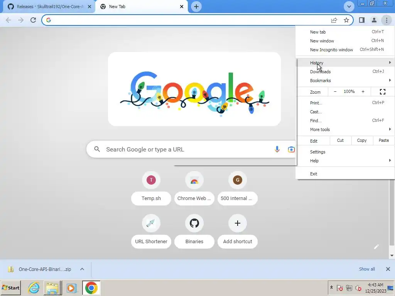The width and height of the screenshot is (395, 296).
Task: Decrease zoom with the minus button
Action: (x=335, y=92)
